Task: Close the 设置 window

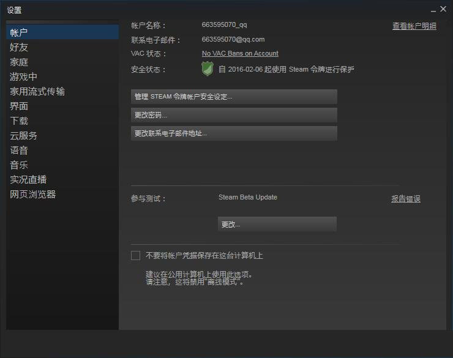Action: coord(443,9)
